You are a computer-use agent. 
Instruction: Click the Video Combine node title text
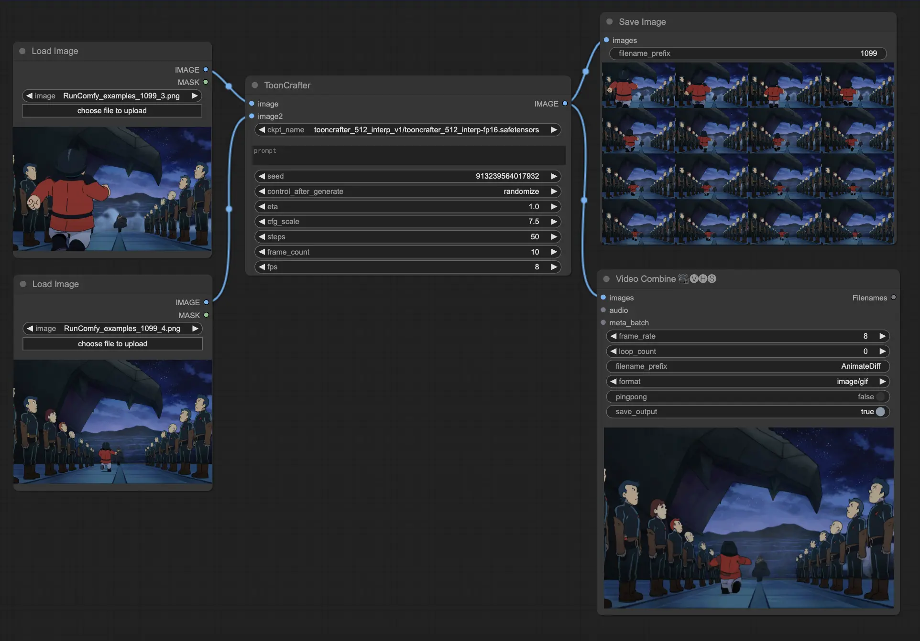point(646,279)
